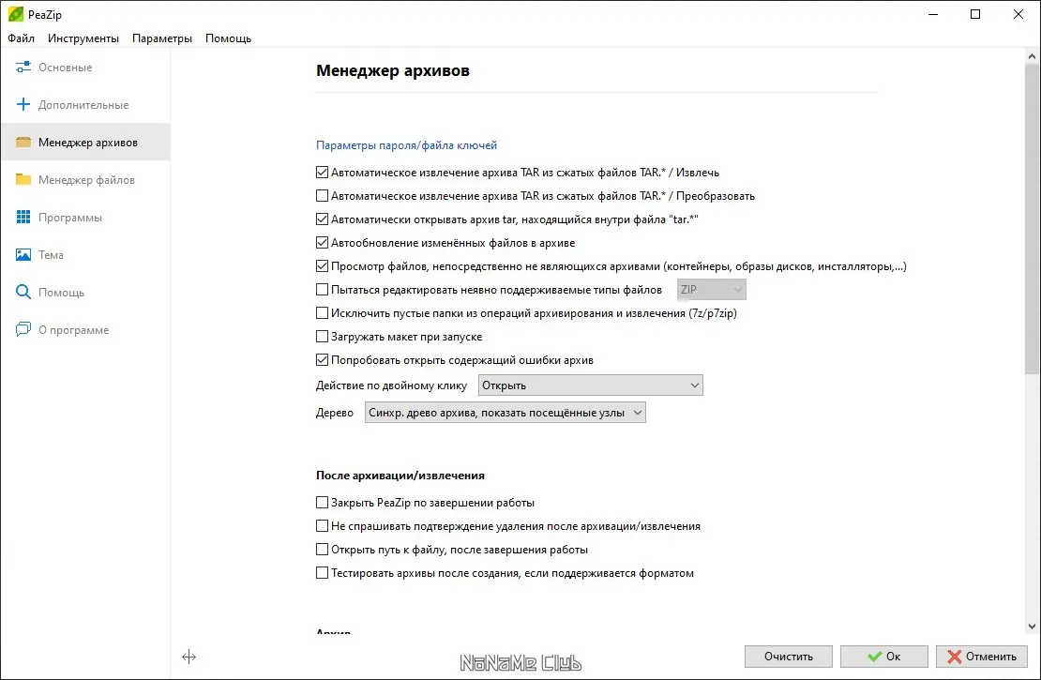Enable Закрыть PeaZip по завершении работы

(x=322, y=502)
